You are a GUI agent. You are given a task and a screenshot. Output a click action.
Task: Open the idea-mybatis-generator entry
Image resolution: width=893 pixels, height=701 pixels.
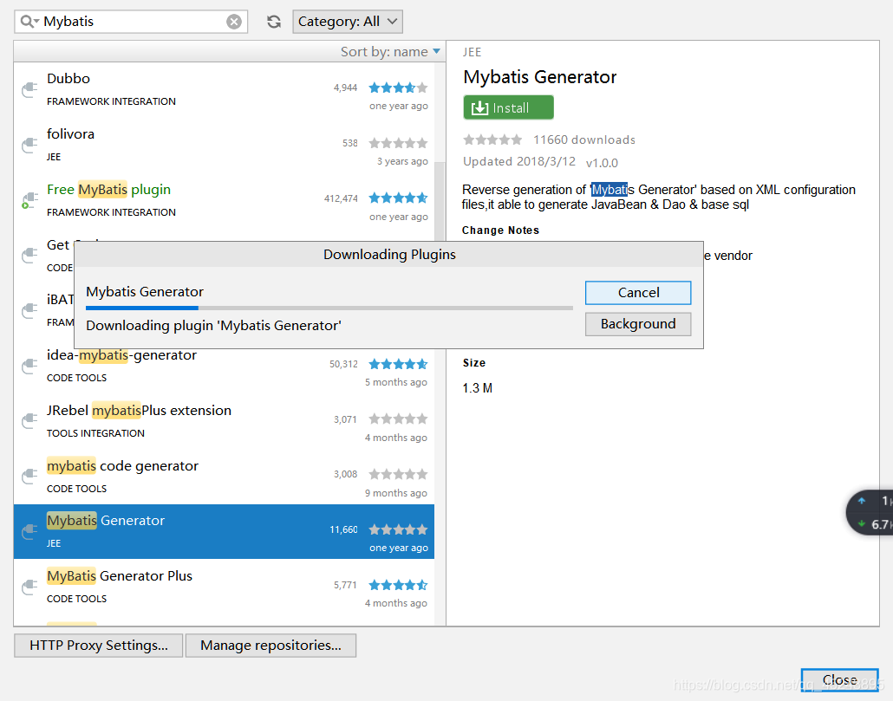click(x=224, y=367)
